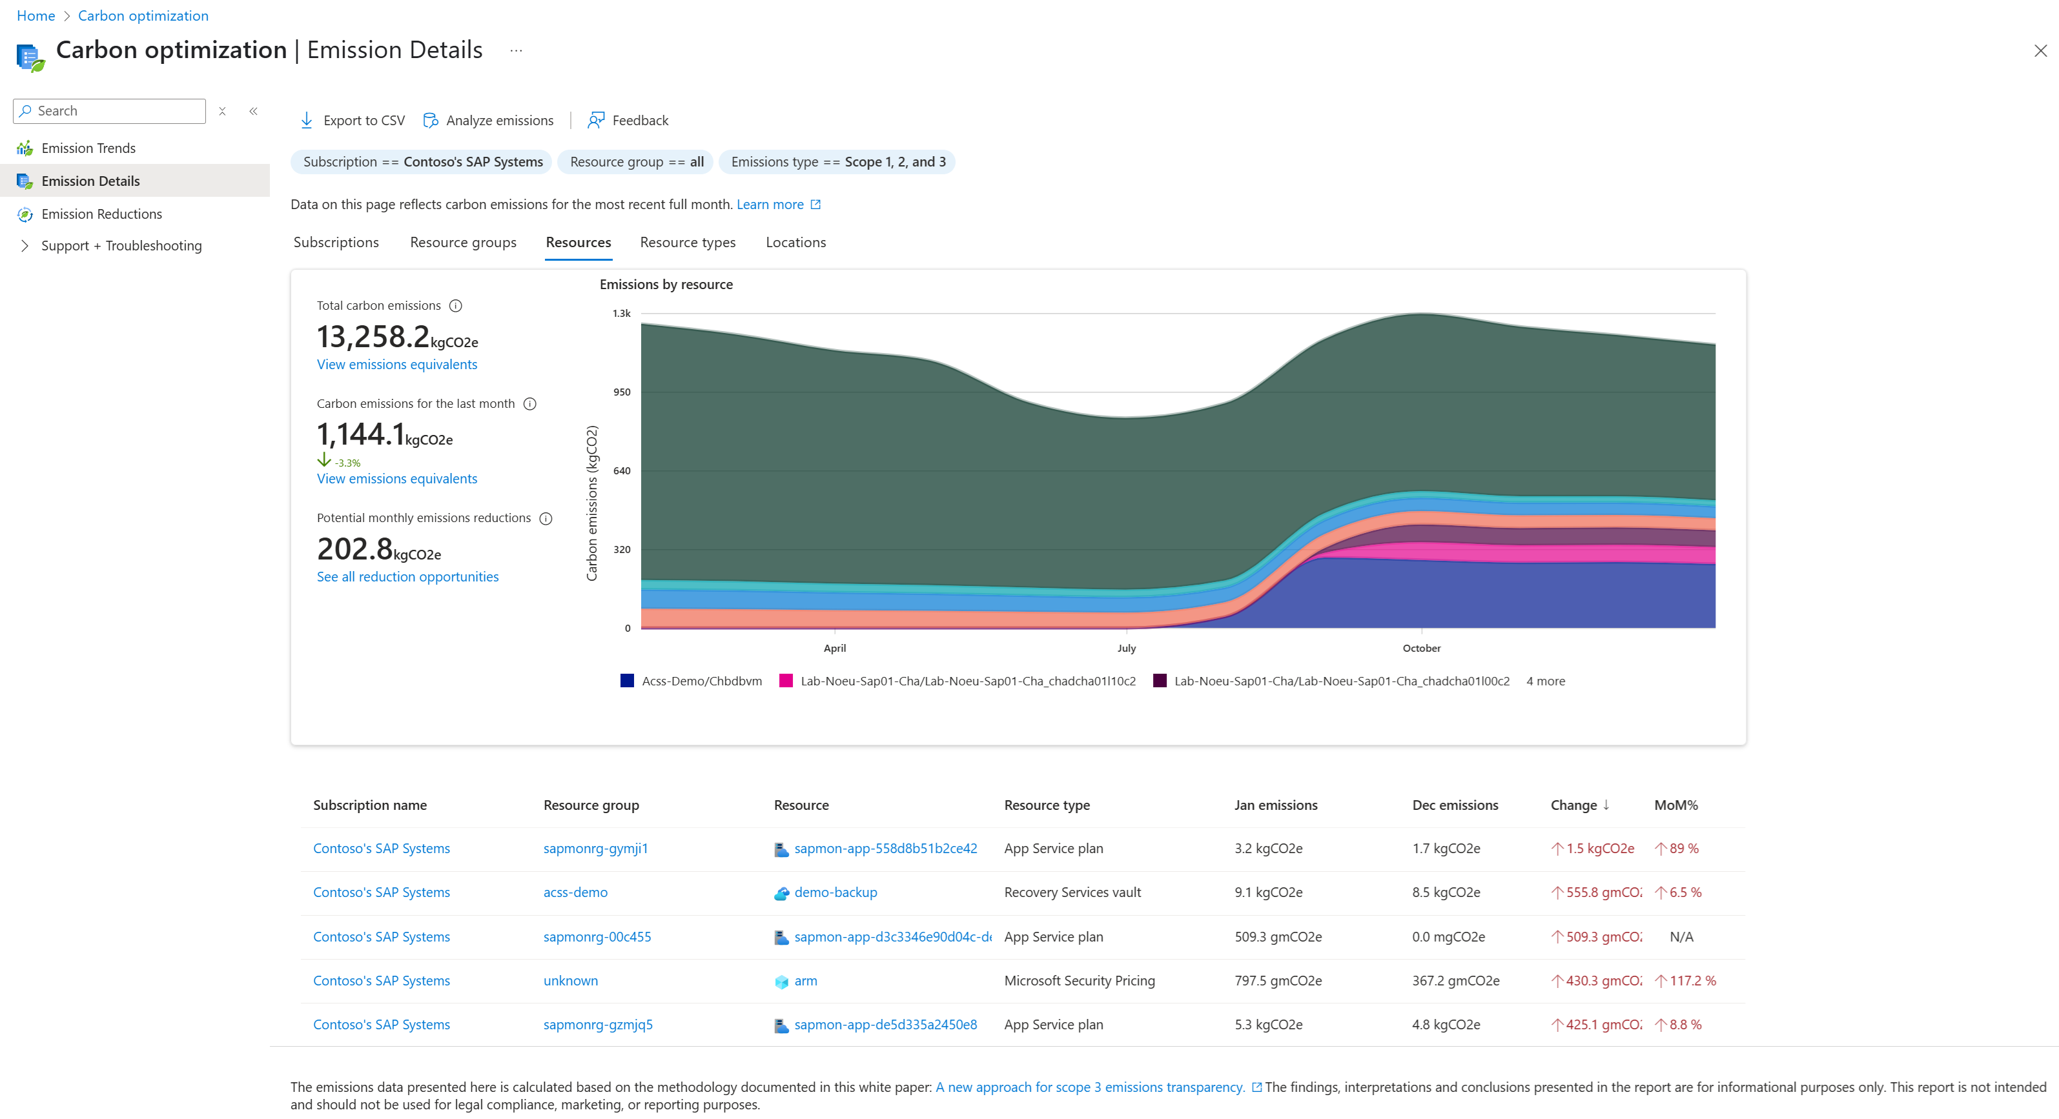This screenshot has width=2059, height=1119.
Task: Click info icon beside Potential monthly emissions reductions
Action: pyautogui.click(x=546, y=518)
